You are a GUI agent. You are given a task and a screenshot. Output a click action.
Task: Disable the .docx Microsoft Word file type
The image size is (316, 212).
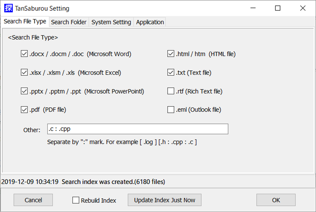(x=24, y=53)
